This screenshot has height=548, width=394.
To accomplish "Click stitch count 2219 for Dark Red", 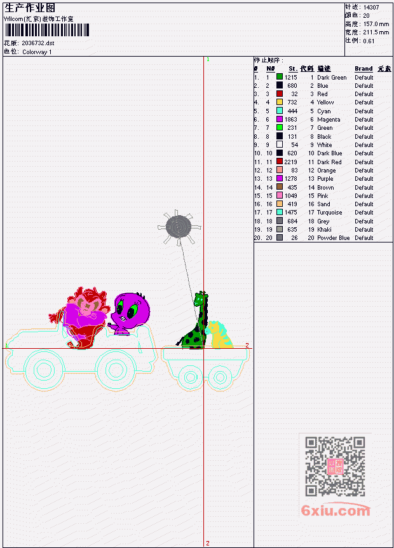I will (x=290, y=162).
